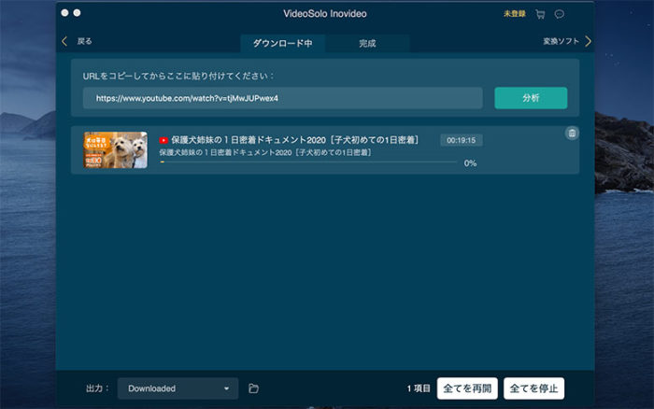Image resolution: width=654 pixels, height=409 pixels.
Task: Click the 分析 analyze button
Action: [531, 98]
